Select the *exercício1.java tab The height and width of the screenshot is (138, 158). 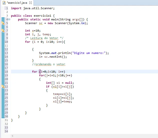[17, 2]
